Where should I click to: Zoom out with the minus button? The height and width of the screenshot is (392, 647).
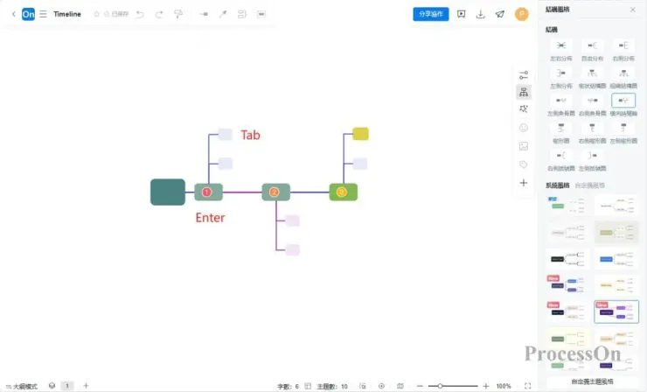[420, 386]
